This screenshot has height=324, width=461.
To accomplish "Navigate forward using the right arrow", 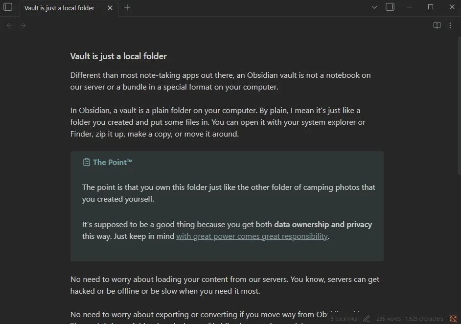I will coord(23,25).
